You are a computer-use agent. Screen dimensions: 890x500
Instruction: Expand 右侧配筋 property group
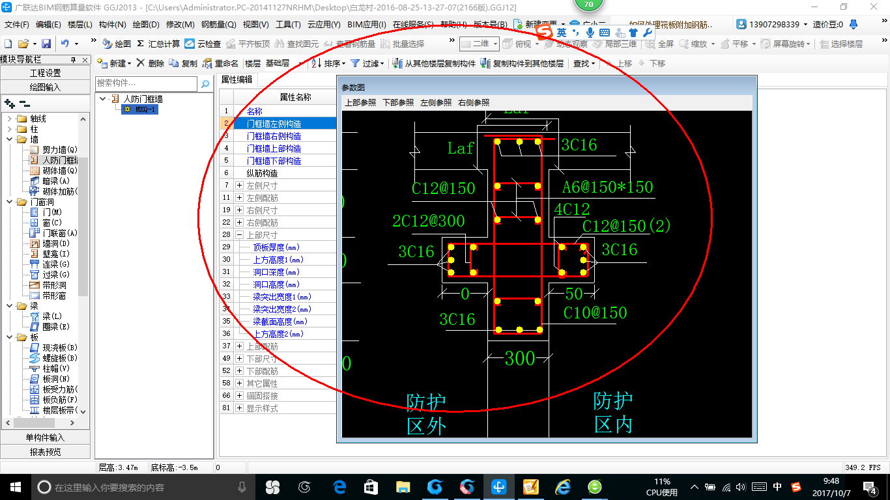click(x=240, y=223)
